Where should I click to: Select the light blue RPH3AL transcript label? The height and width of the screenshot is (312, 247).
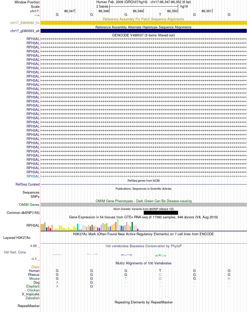[x=33, y=176]
